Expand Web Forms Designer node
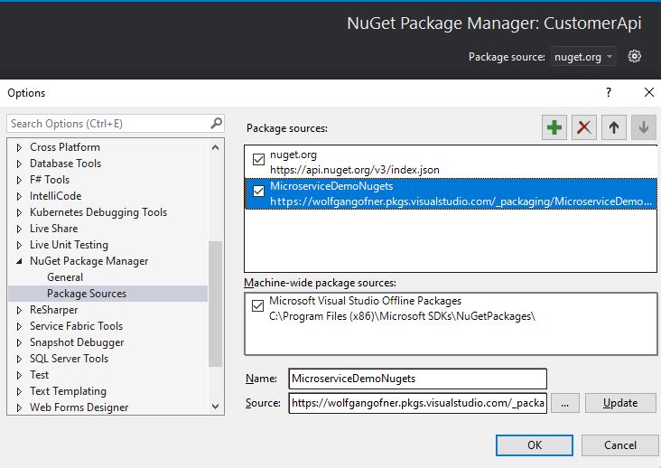The width and height of the screenshot is (661, 468). point(19,407)
